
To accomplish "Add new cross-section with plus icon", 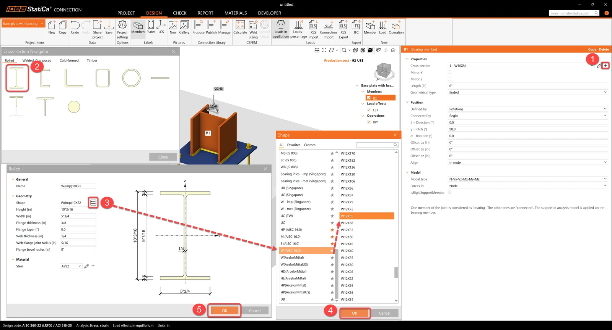I will (x=605, y=66).
